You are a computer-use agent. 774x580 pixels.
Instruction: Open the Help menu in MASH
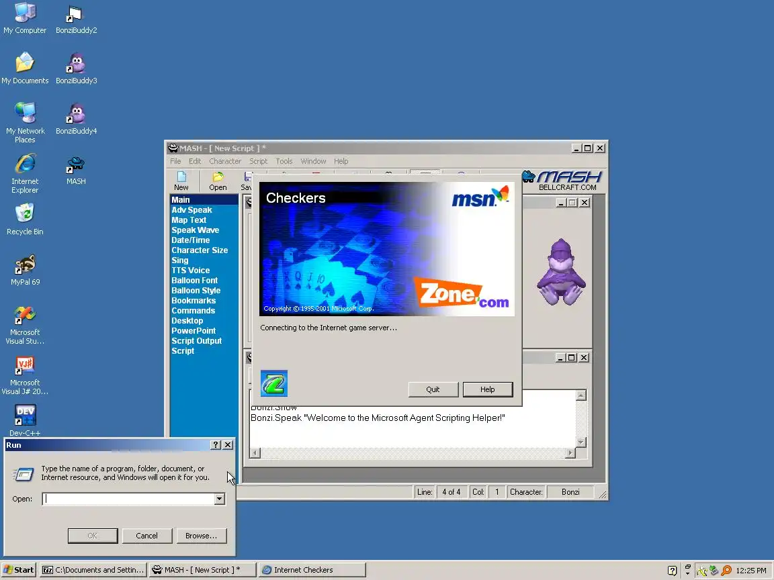click(x=341, y=161)
